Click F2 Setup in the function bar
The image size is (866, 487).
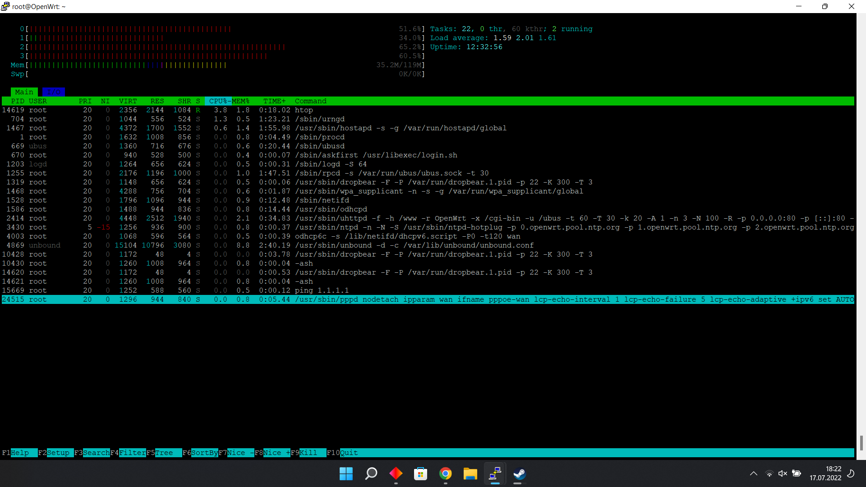(58, 453)
